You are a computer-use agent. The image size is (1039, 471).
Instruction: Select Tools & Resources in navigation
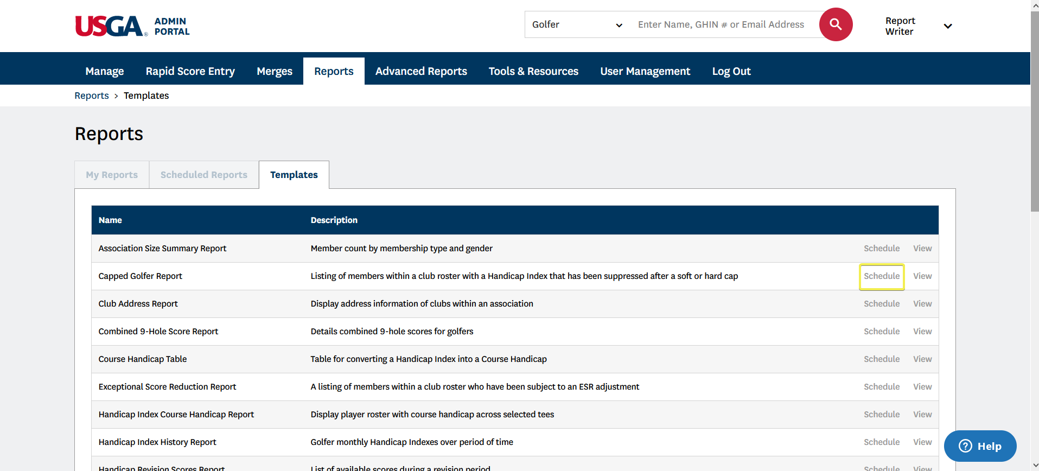533,71
